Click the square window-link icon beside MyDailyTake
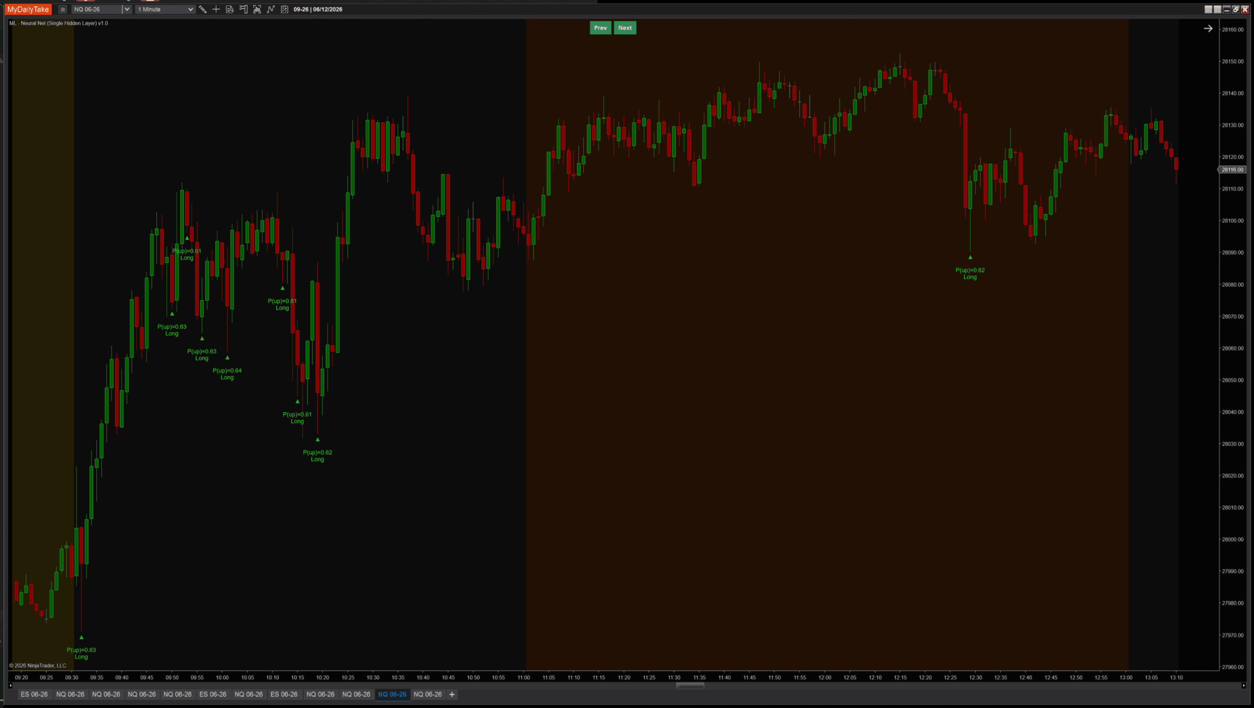The width and height of the screenshot is (1254, 708). (x=63, y=9)
